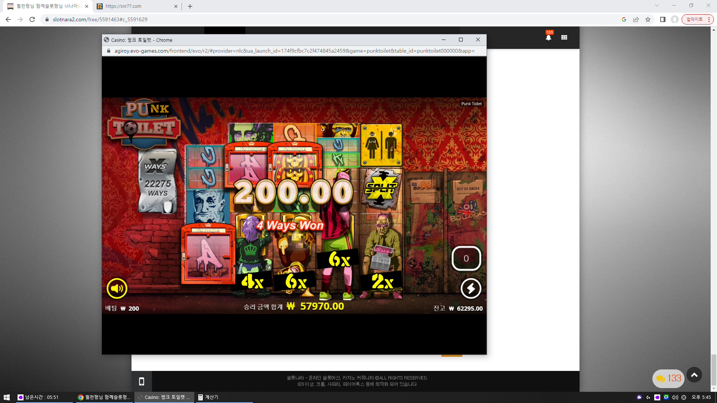Bookmark this page with the star icon
This screenshot has width=717, height=403.
648,19
